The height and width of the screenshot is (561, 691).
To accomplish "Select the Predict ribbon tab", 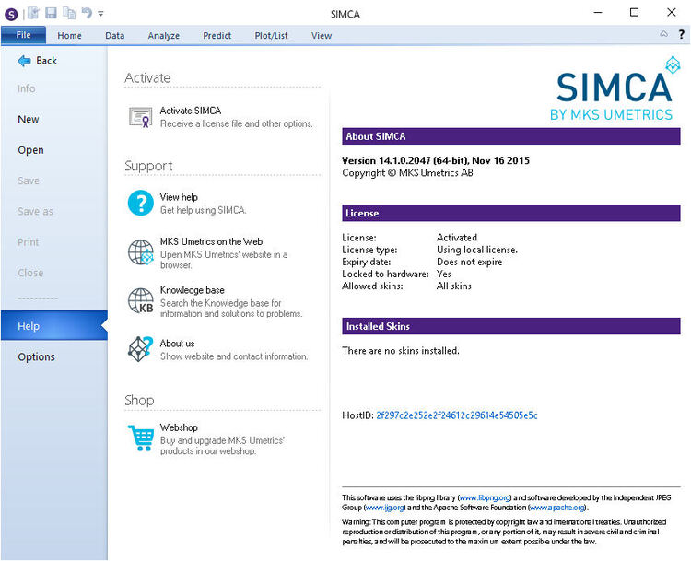I will click(217, 36).
